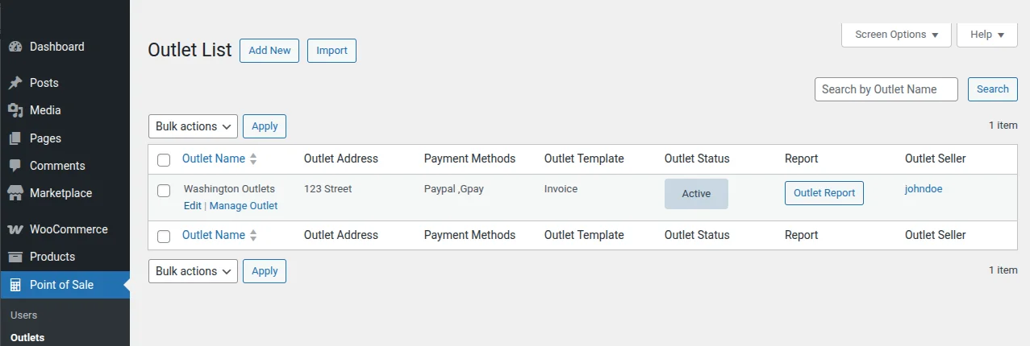Click the Add New outlet button
1030x346 pixels.
tap(269, 51)
